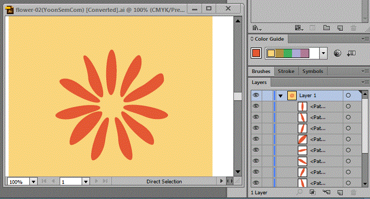Pick mauve pink swatch in harmony strip
This screenshot has width=370, height=199.
(x=305, y=53)
